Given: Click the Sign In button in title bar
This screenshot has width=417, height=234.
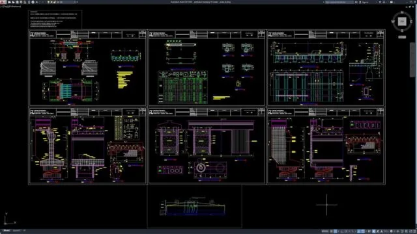Looking at the screenshot, I should (x=364, y=2).
